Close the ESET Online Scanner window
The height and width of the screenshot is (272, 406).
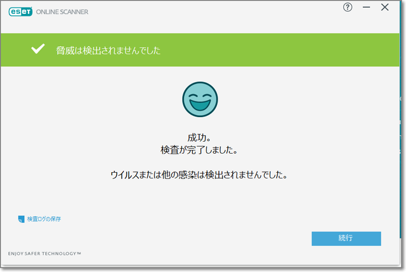pyautogui.click(x=384, y=8)
